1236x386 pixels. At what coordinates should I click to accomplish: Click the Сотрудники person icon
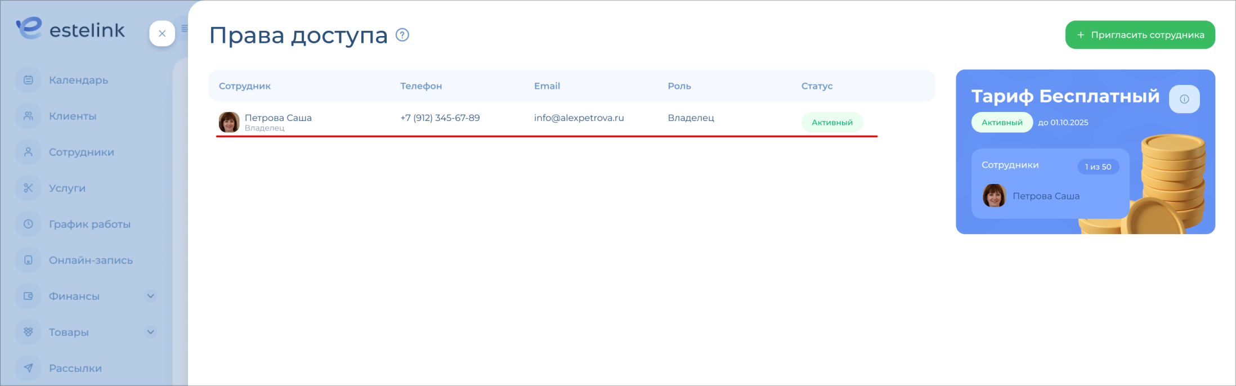28,152
